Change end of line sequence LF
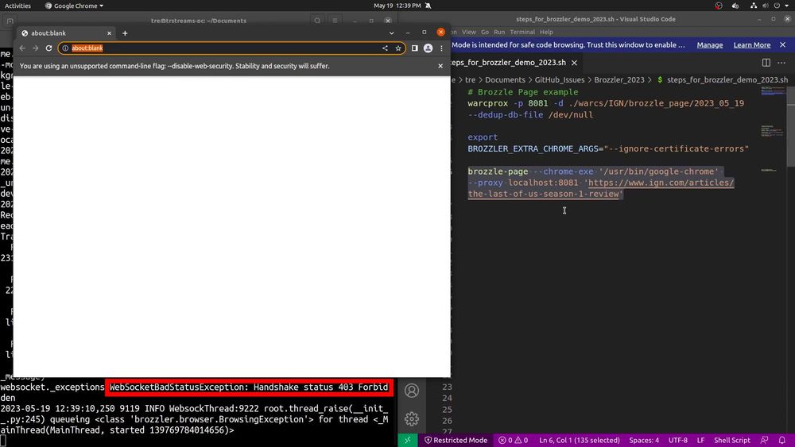The width and height of the screenshot is (795, 447). (700, 441)
